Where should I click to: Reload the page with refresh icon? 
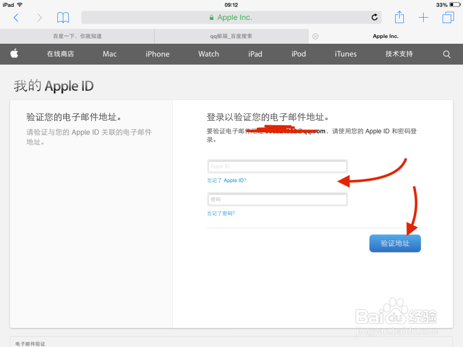(x=375, y=18)
